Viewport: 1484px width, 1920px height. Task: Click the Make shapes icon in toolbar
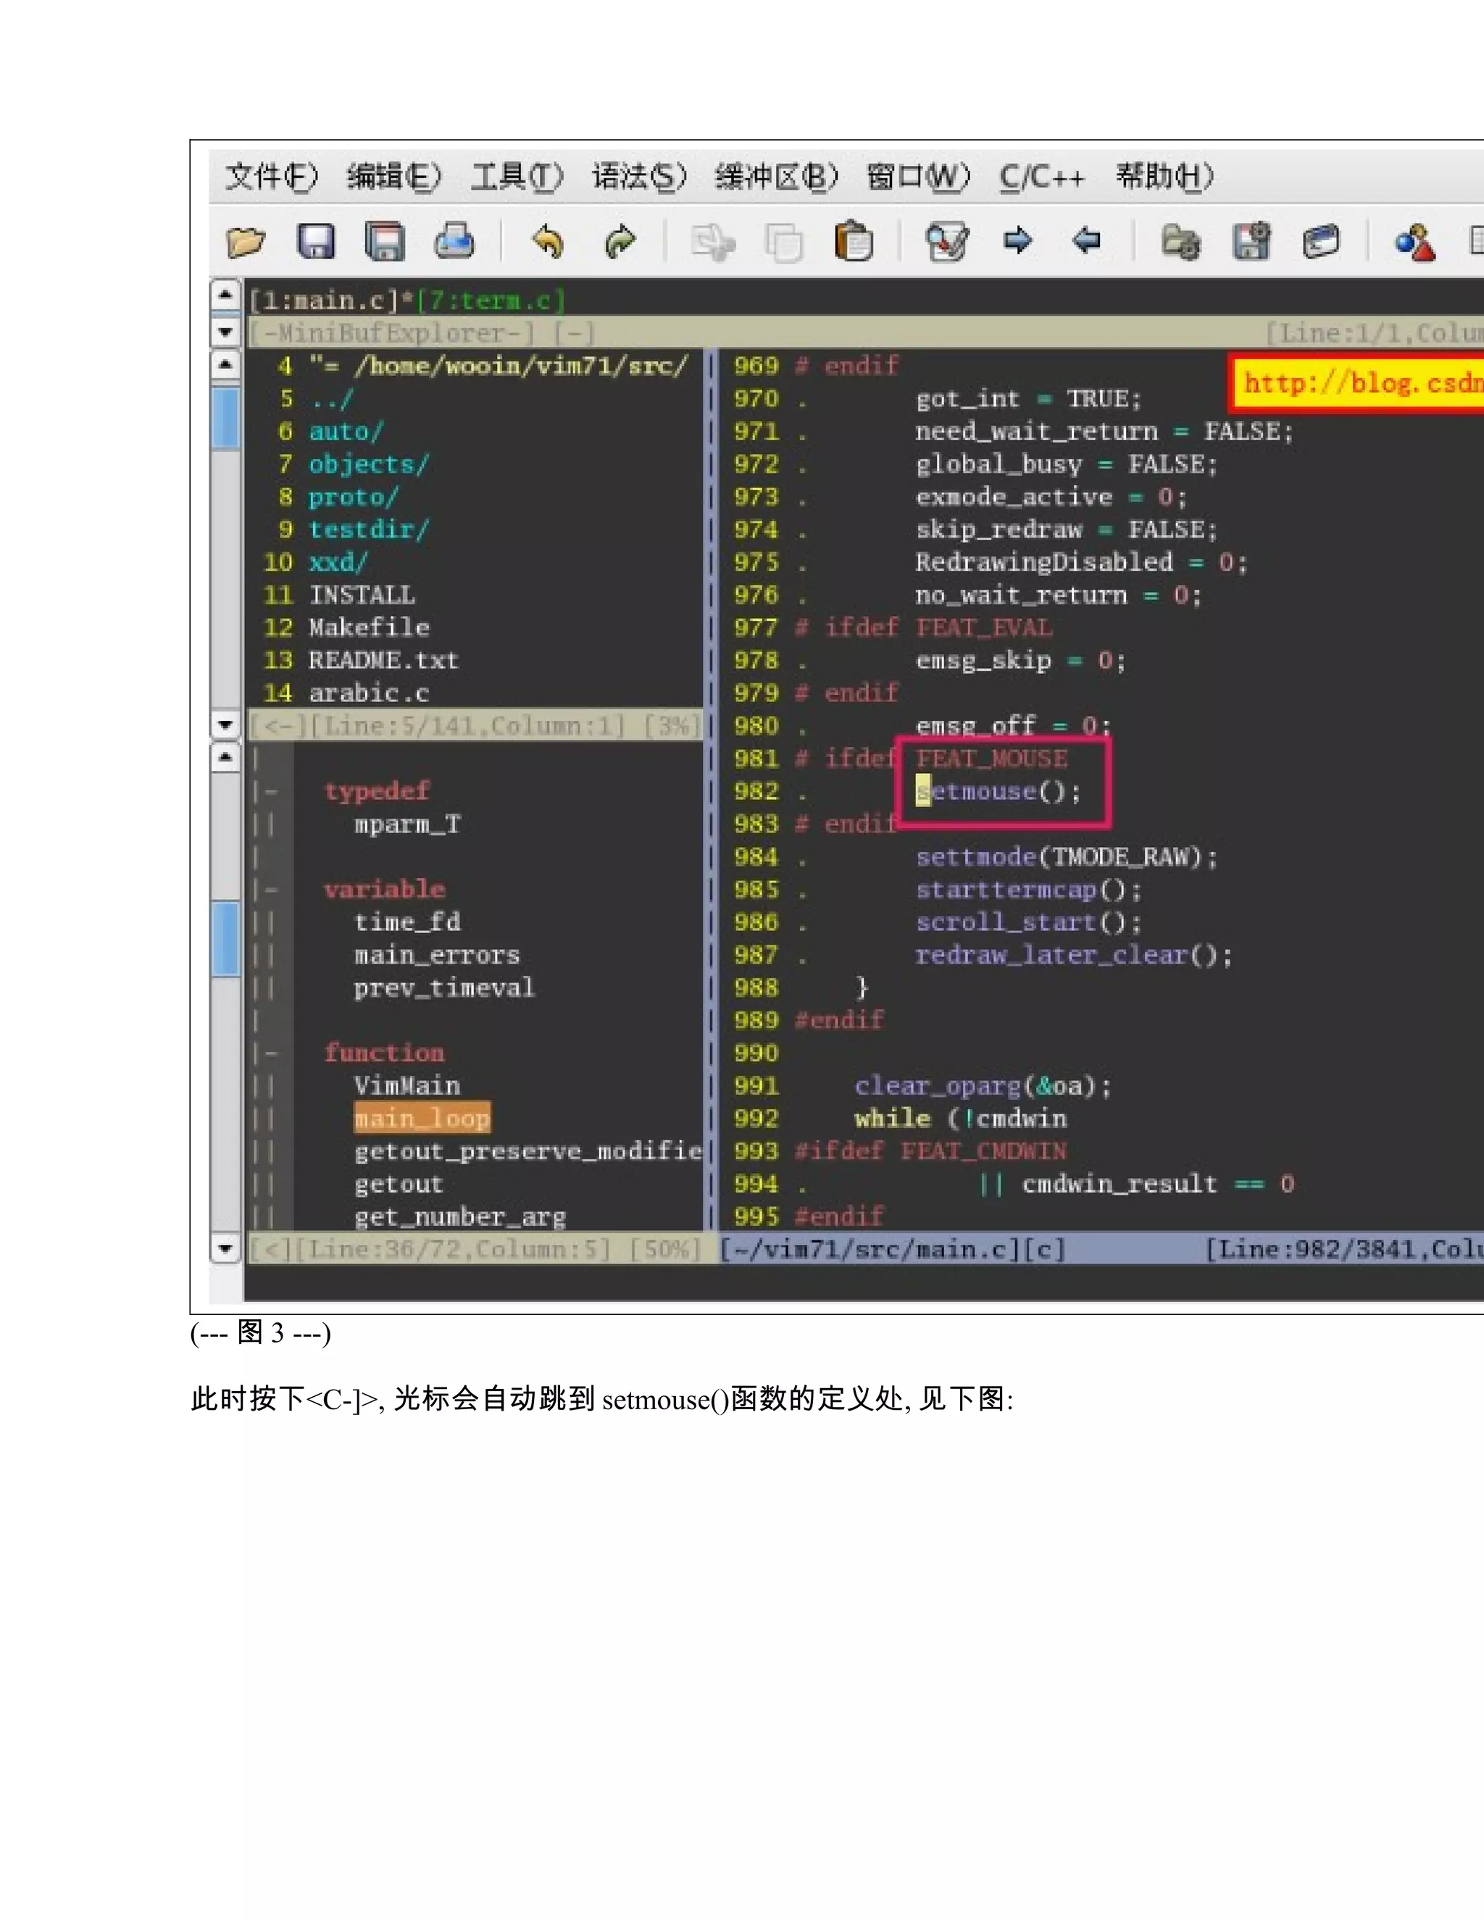1414,243
